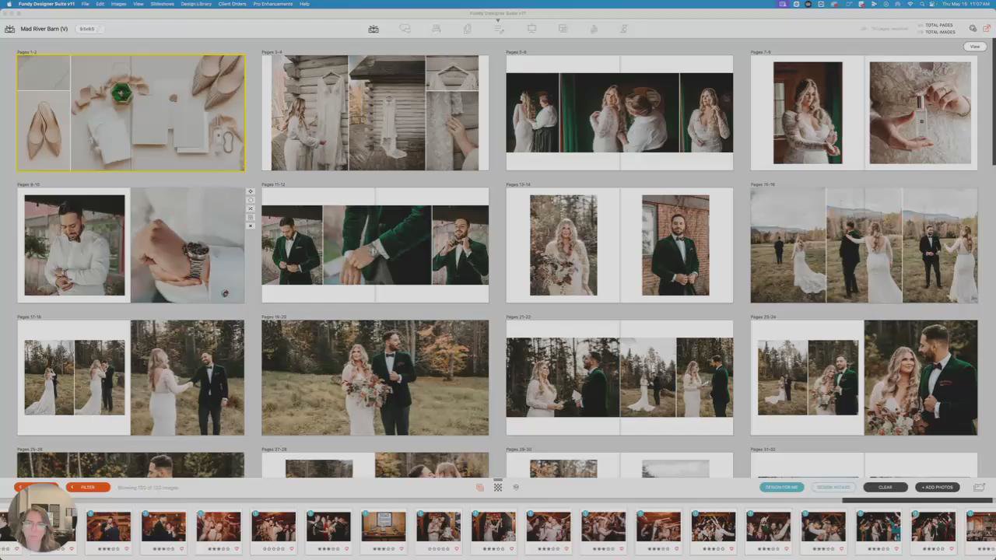Open the Edit menu
This screenshot has height=560, width=996.
coord(100,4)
